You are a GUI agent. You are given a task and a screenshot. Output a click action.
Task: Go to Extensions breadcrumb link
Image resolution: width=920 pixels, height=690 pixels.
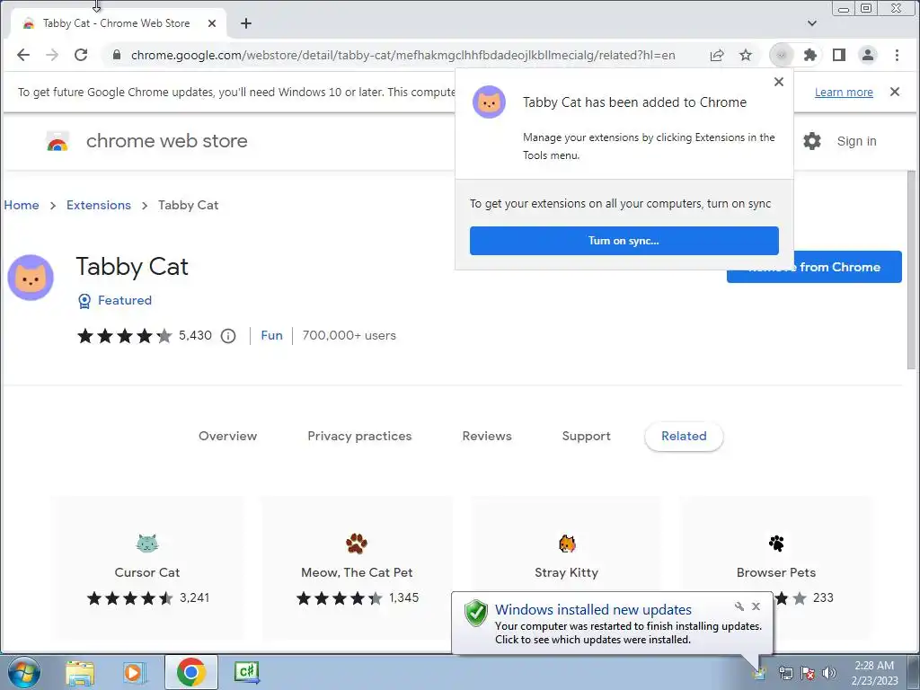[99, 205]
